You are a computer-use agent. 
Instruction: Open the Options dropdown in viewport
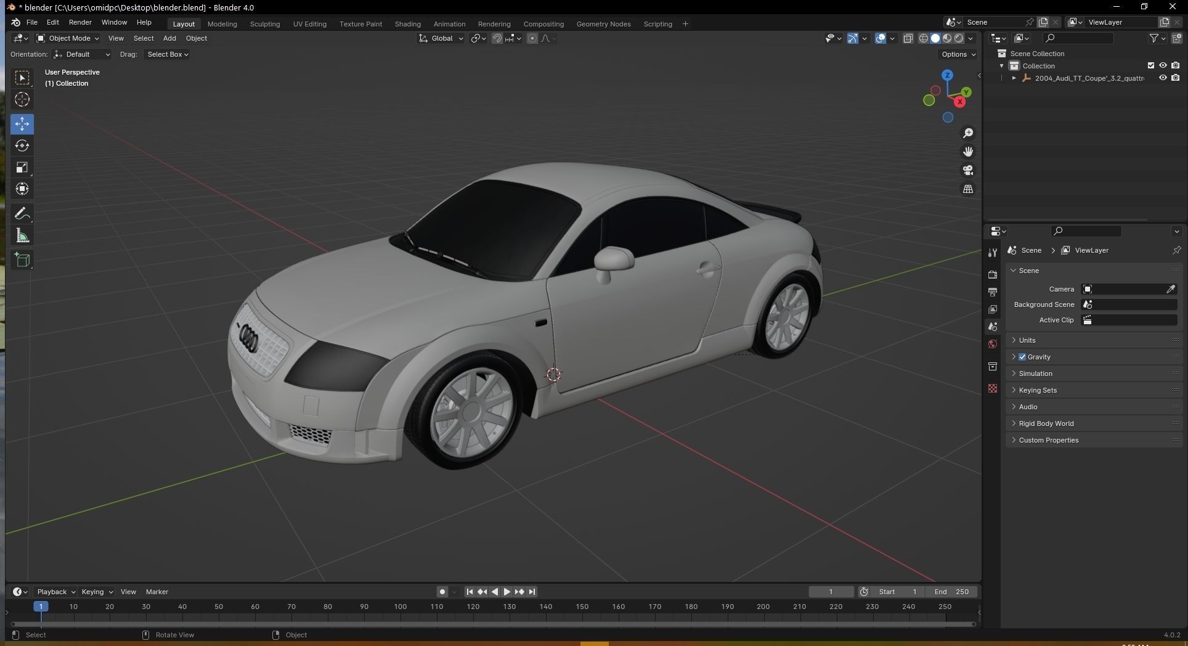(959, 54)
